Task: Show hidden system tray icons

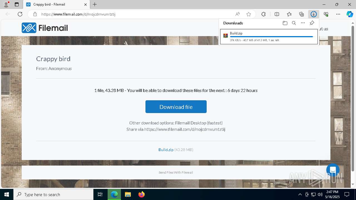Action: tap(300, 194)
